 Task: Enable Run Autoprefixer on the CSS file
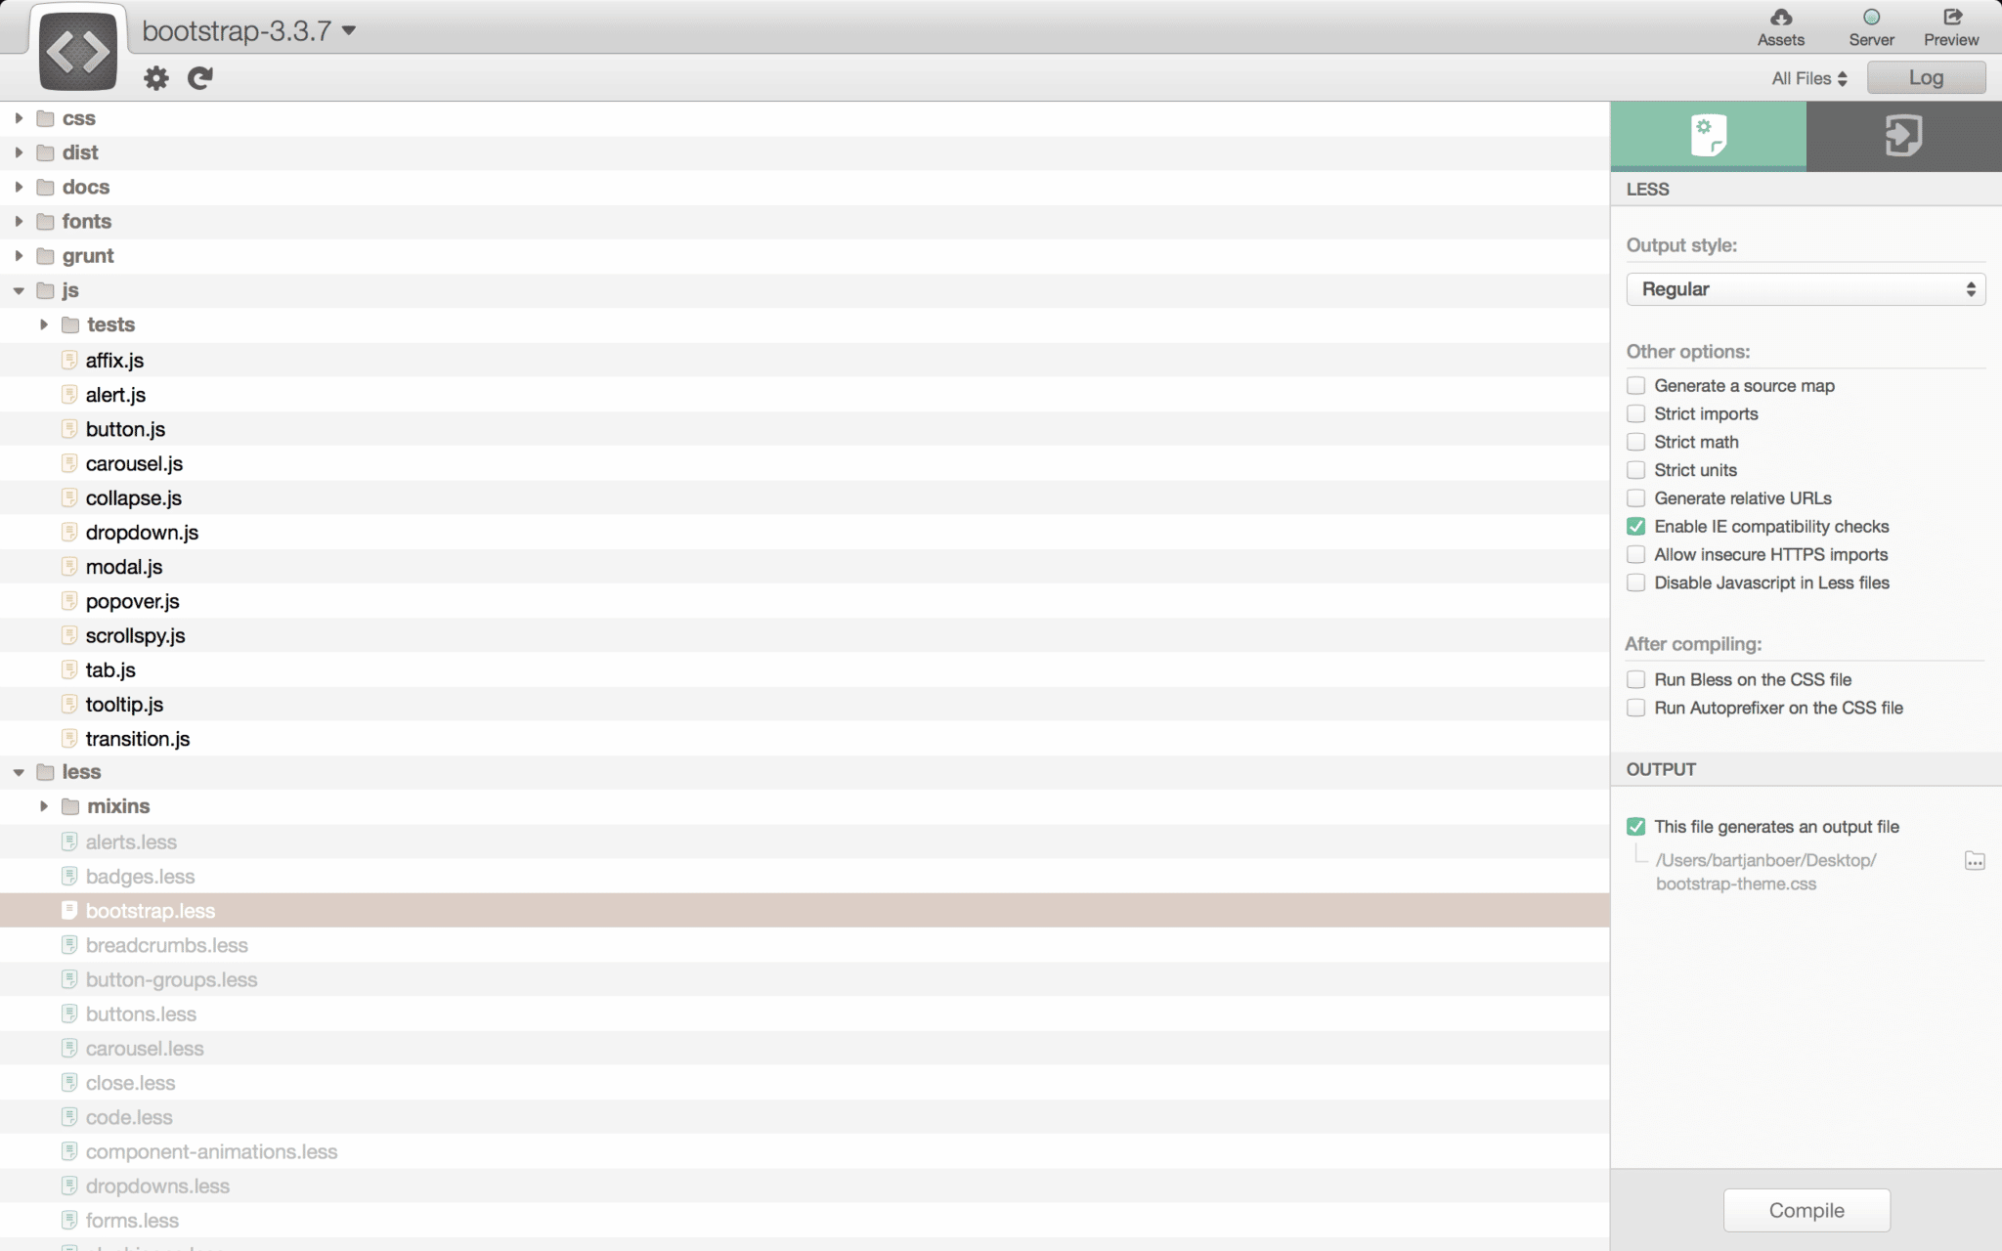click(1634, 708)
